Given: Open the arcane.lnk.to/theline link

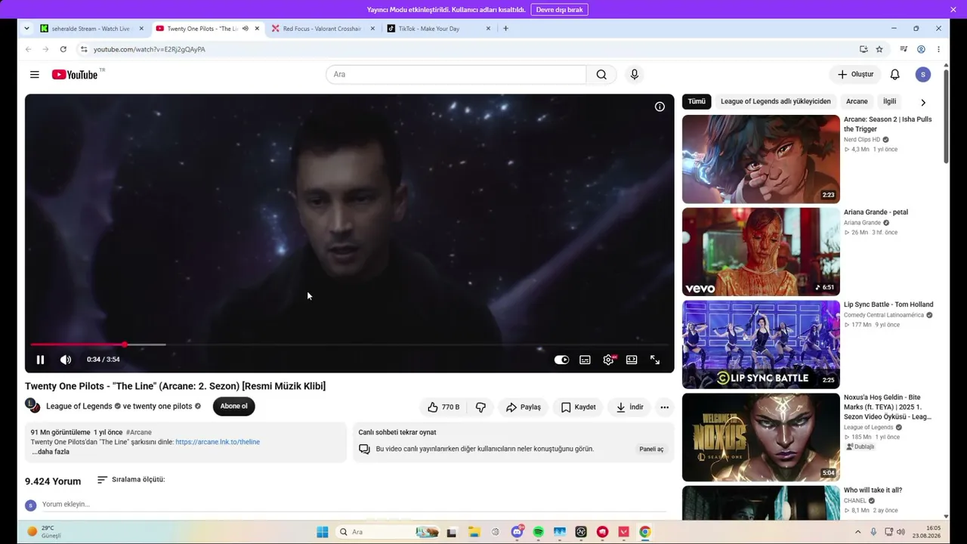Looking at the screenshot, I should [x=218, y=442].
